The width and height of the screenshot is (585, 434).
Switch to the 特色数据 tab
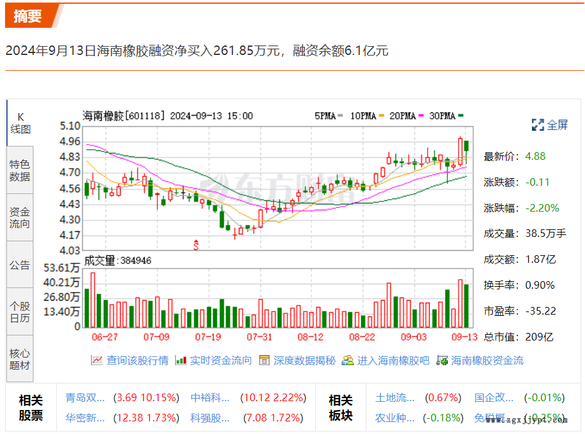tap(20, 170)
